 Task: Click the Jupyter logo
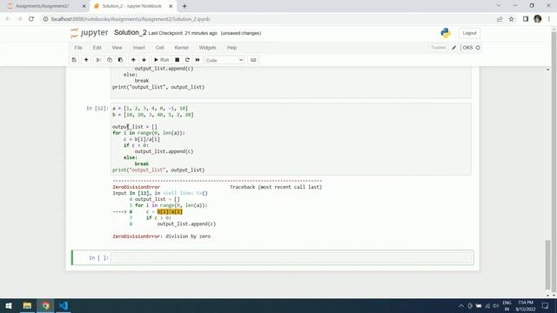click(89, 33)
